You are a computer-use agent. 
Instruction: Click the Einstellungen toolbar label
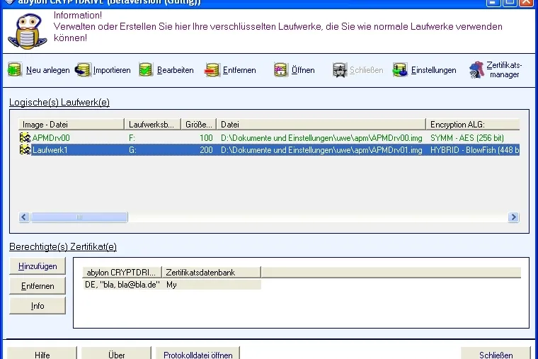434,70
